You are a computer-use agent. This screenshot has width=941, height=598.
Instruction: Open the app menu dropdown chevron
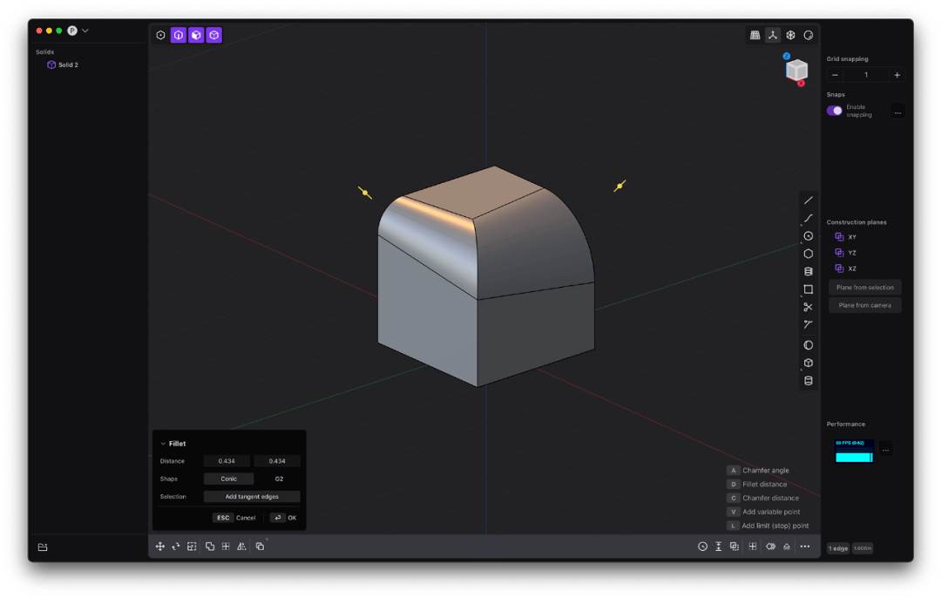[x=85, y=31]
